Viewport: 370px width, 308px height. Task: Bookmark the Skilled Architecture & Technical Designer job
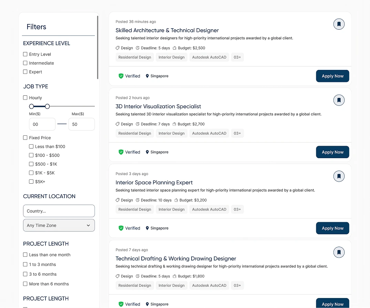[x=339, y=24]
